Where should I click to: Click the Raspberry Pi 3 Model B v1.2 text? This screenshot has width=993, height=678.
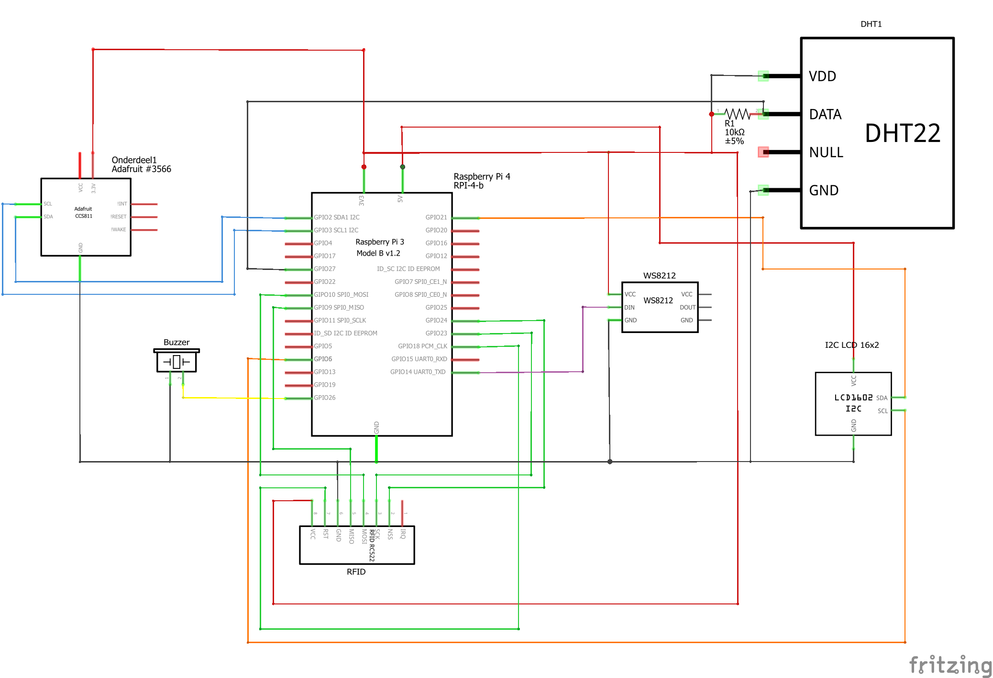point(379,248)
